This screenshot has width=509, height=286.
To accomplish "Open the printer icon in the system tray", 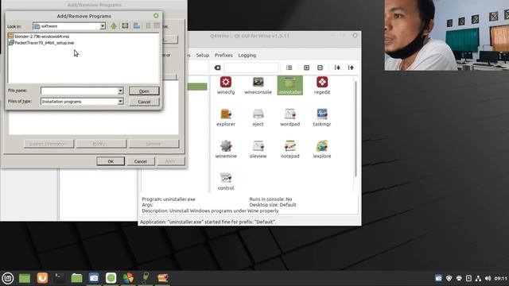I will pos(459,278).
